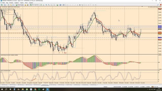The image size is (162, 91).
Task: Switch to the USDJPY,Daily chart tab
Action: point(69,85)
